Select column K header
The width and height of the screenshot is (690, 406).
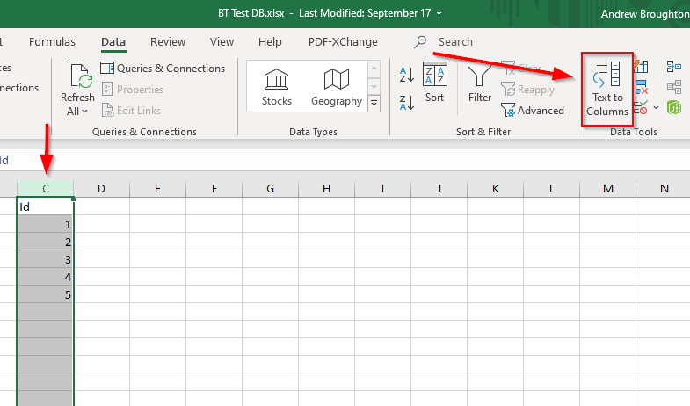(496, 189)
